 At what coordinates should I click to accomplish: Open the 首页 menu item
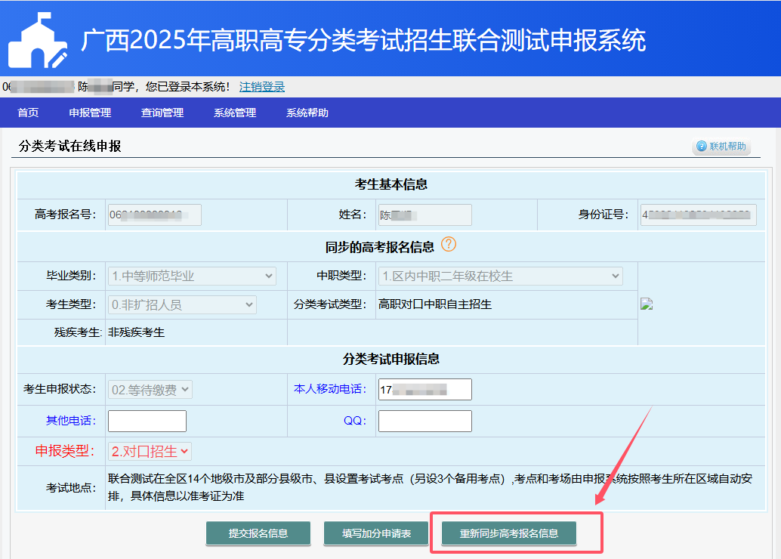click(x=28, y=113)
